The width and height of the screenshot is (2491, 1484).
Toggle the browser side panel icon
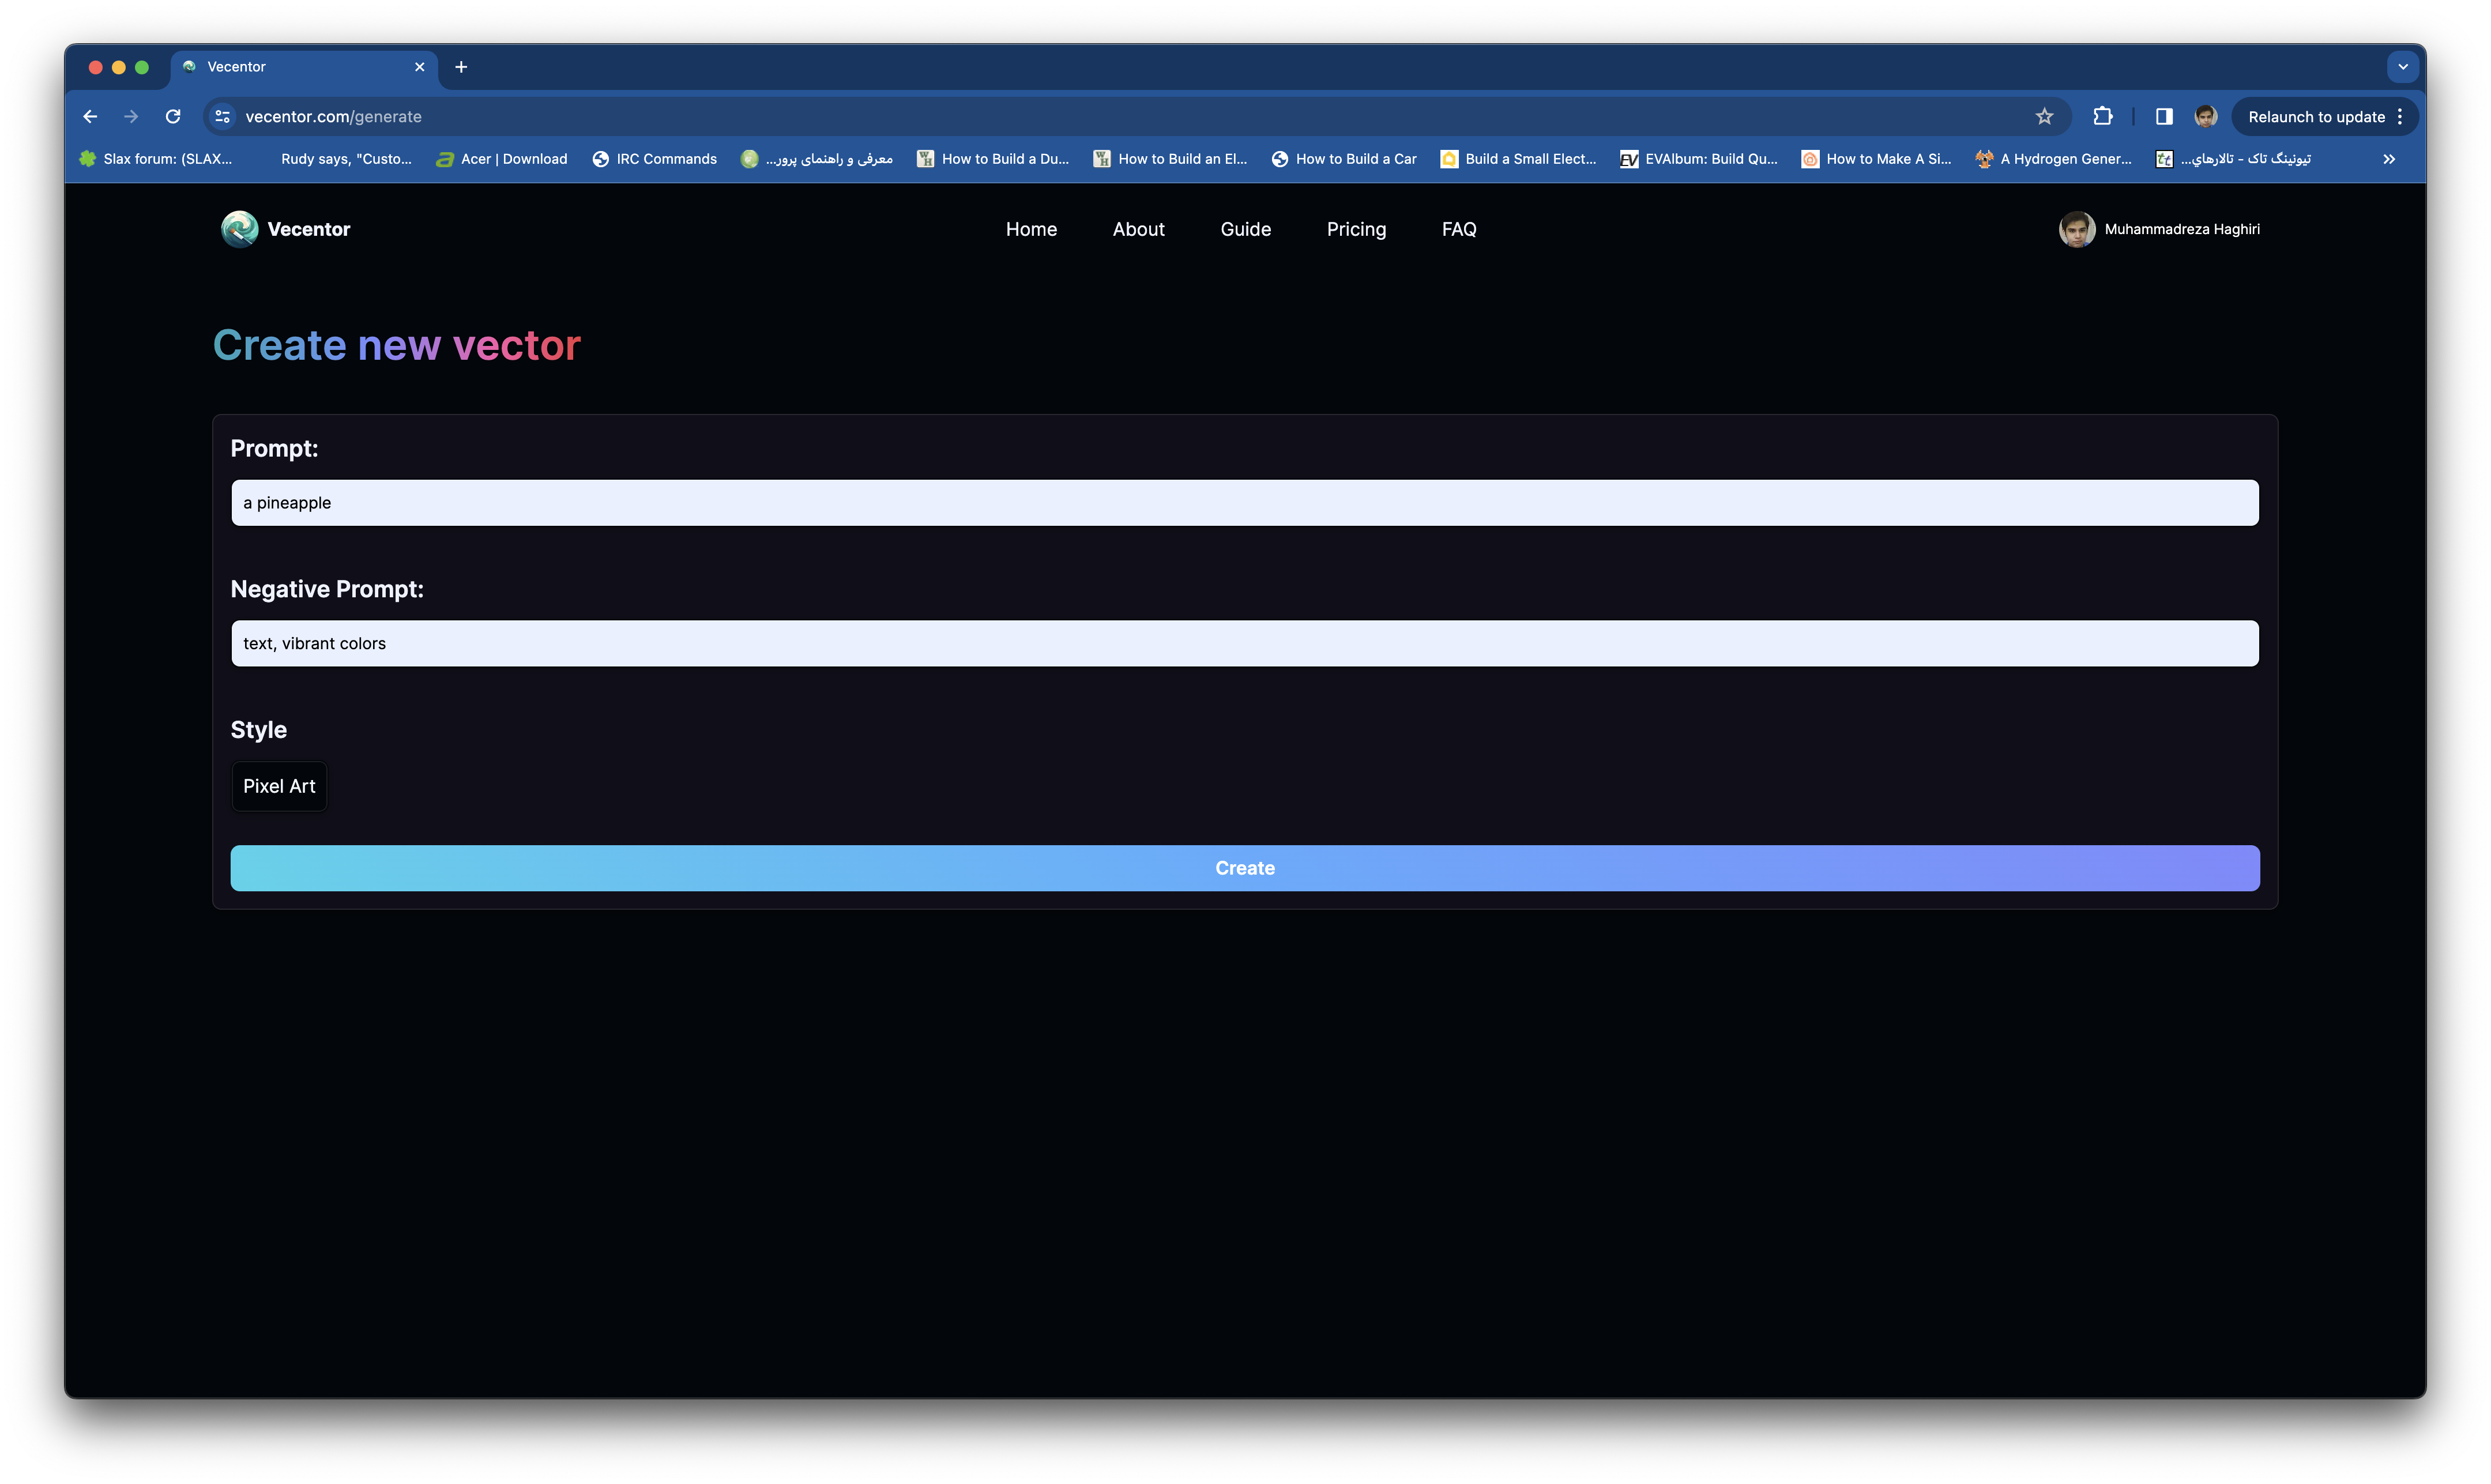pos(2164,117)
